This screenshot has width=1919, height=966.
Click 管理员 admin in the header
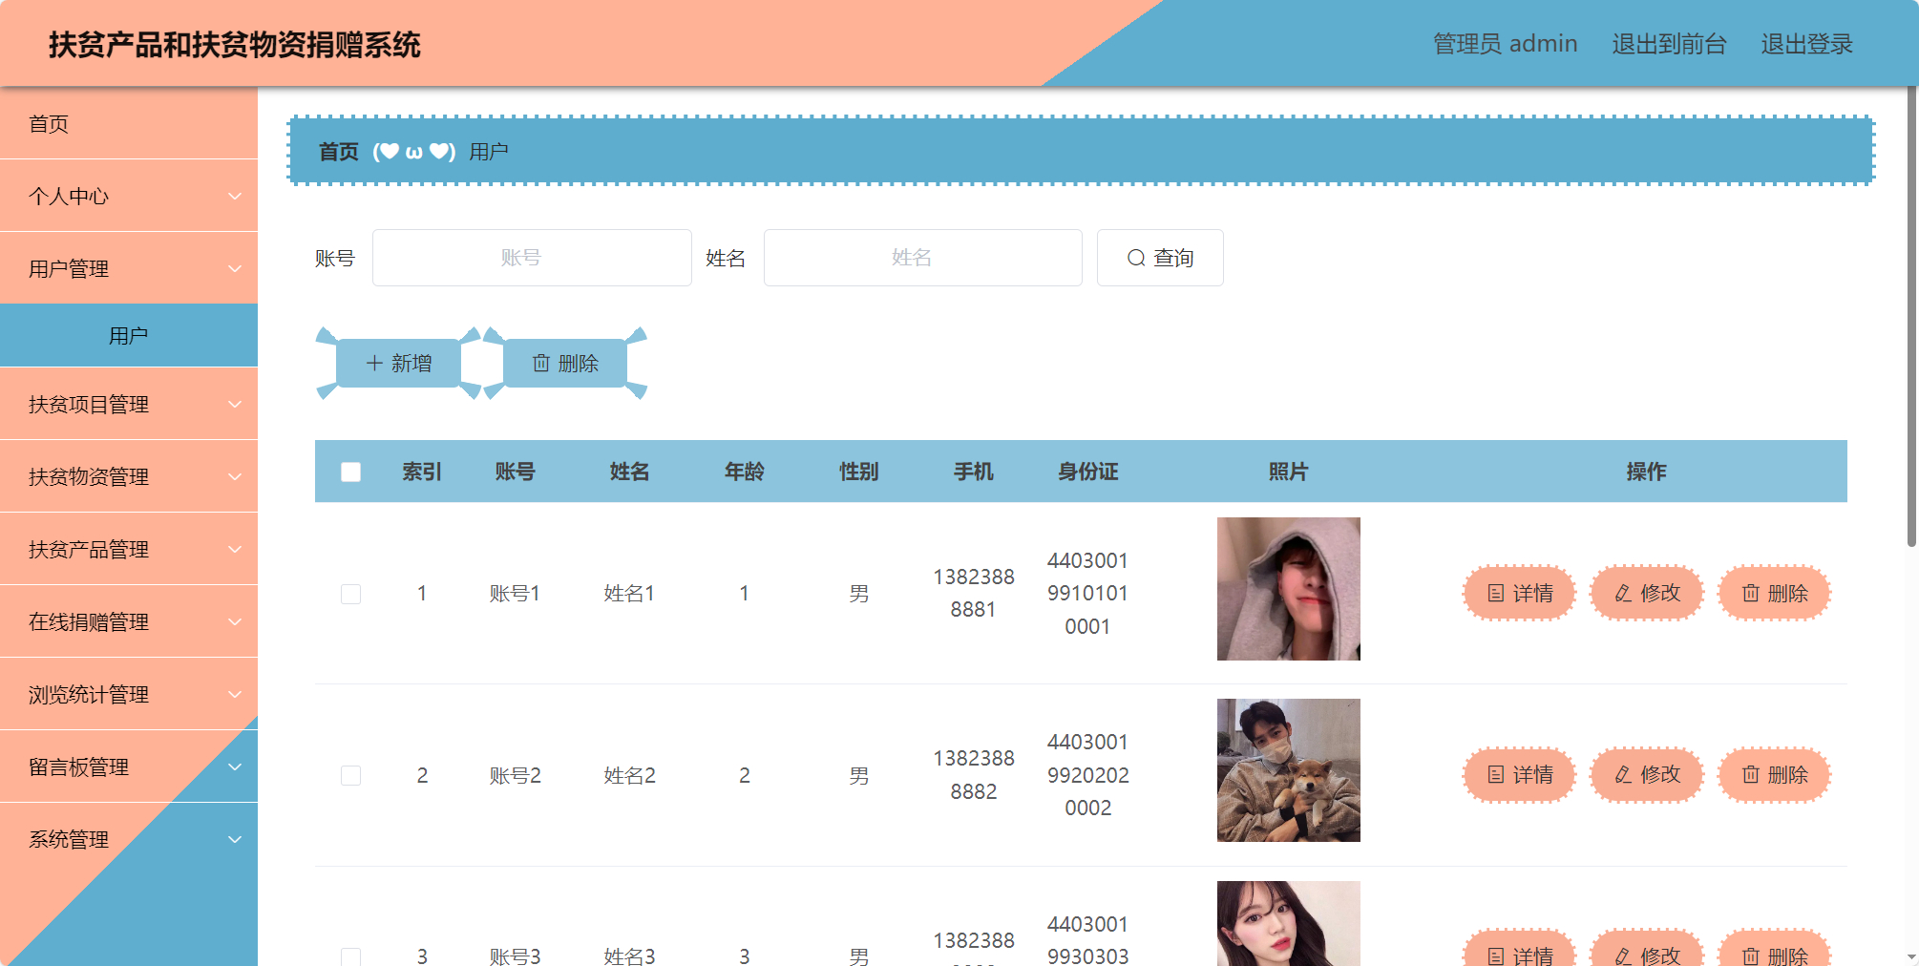tap(1505, 44)
